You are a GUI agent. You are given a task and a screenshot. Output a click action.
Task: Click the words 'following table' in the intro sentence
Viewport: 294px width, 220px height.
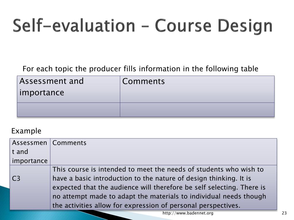pos(232,69)
